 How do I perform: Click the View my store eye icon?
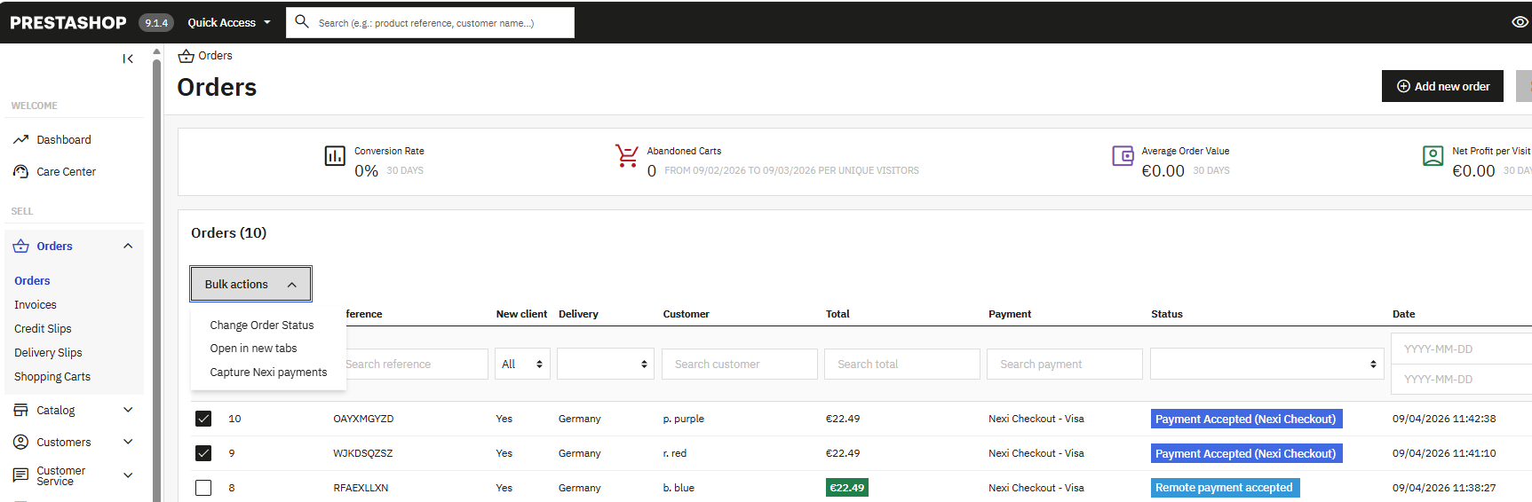[x=1520, y=22]
